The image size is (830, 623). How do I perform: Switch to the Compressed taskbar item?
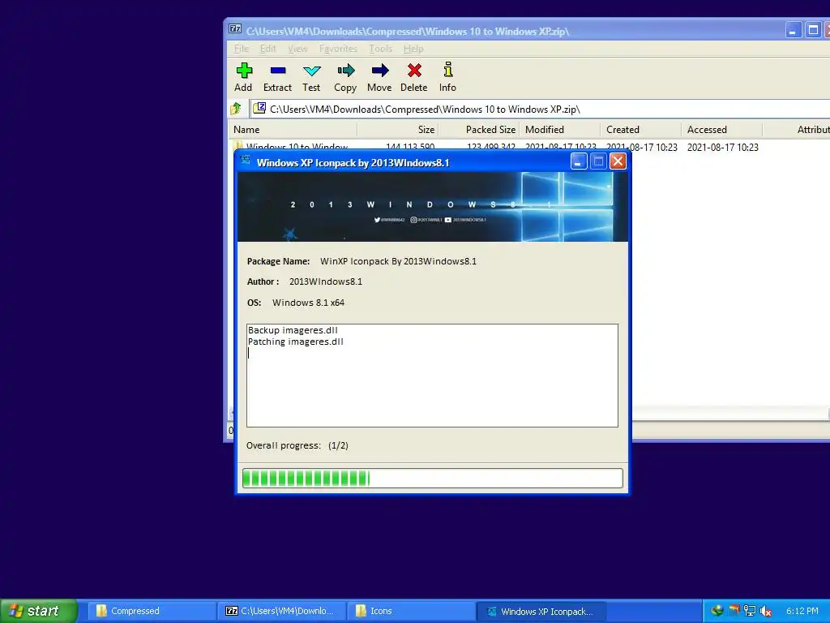(151, 611)
